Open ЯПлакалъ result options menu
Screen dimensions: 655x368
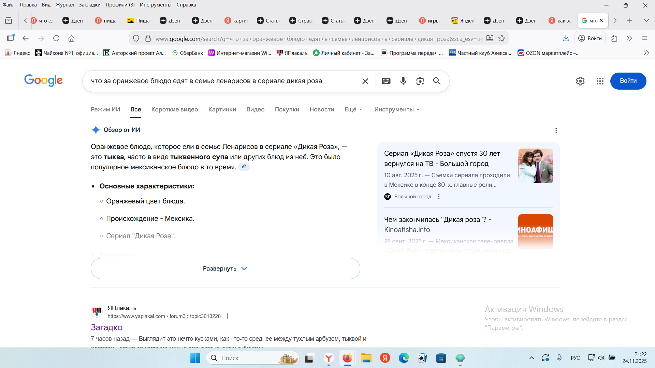click(x=227, y=316)
